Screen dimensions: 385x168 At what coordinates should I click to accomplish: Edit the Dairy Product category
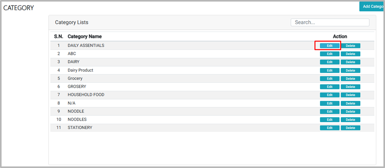coord(329,70)
